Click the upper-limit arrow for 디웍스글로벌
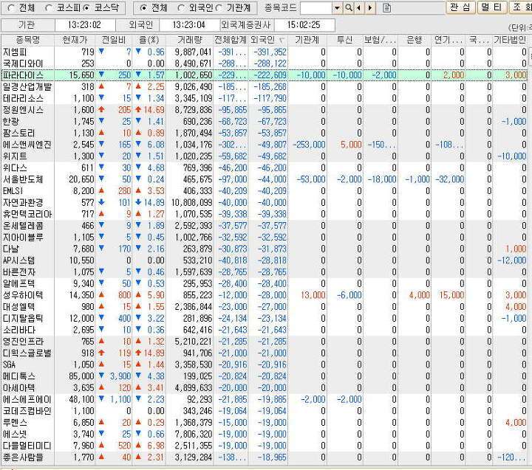Screen dimensions: 532x470 pyautogui.click(x=101, y=353)
